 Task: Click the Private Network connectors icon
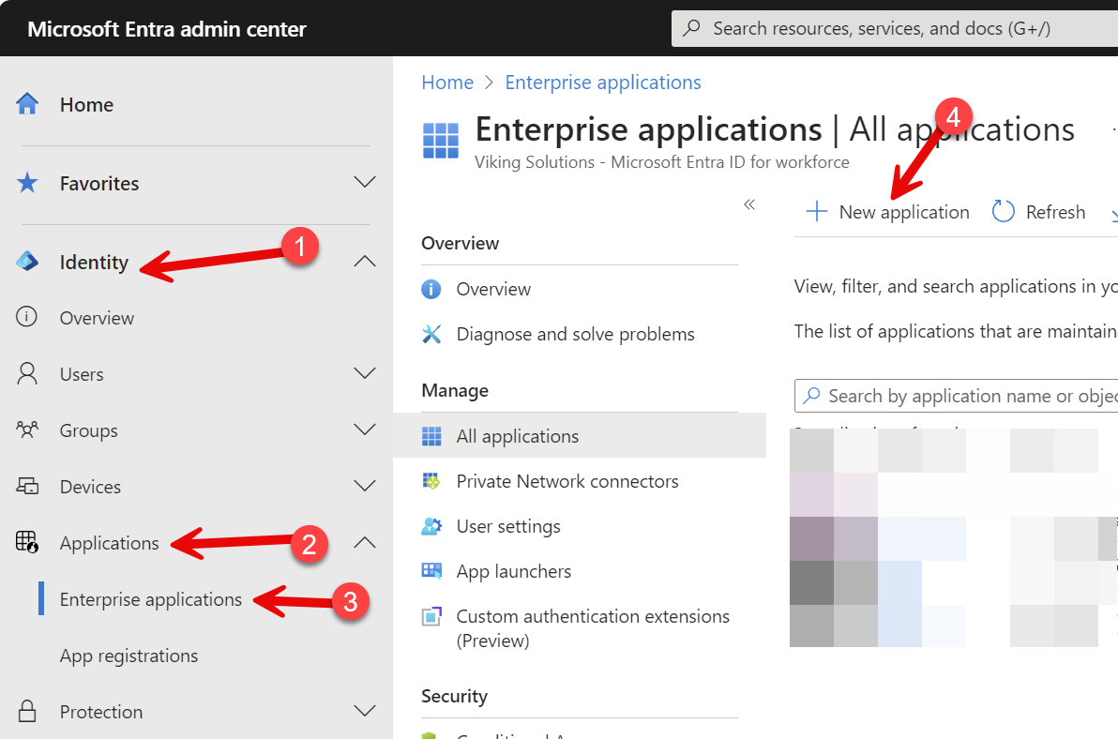(432, 480)
